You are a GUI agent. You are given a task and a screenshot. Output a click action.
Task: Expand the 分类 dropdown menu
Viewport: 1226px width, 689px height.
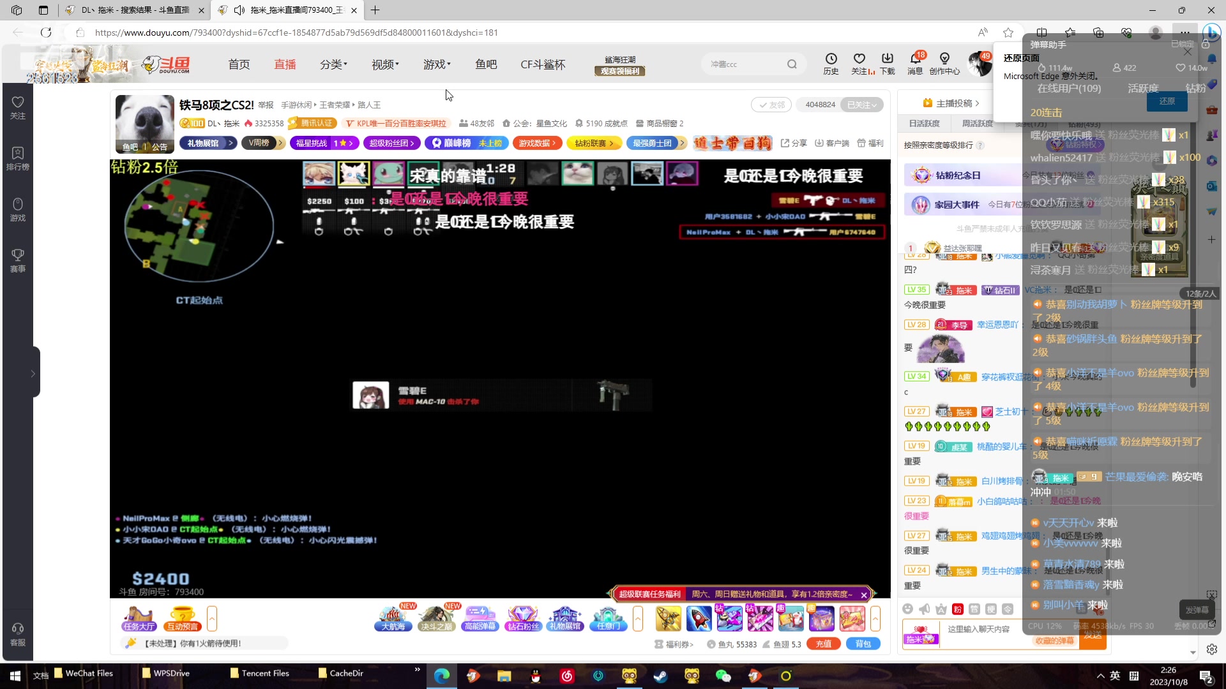(333, 64)
